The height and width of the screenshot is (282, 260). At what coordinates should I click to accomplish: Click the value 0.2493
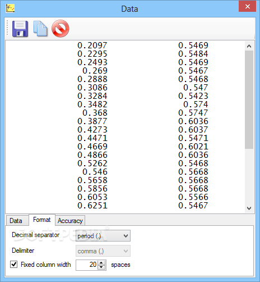pos(92,62)
